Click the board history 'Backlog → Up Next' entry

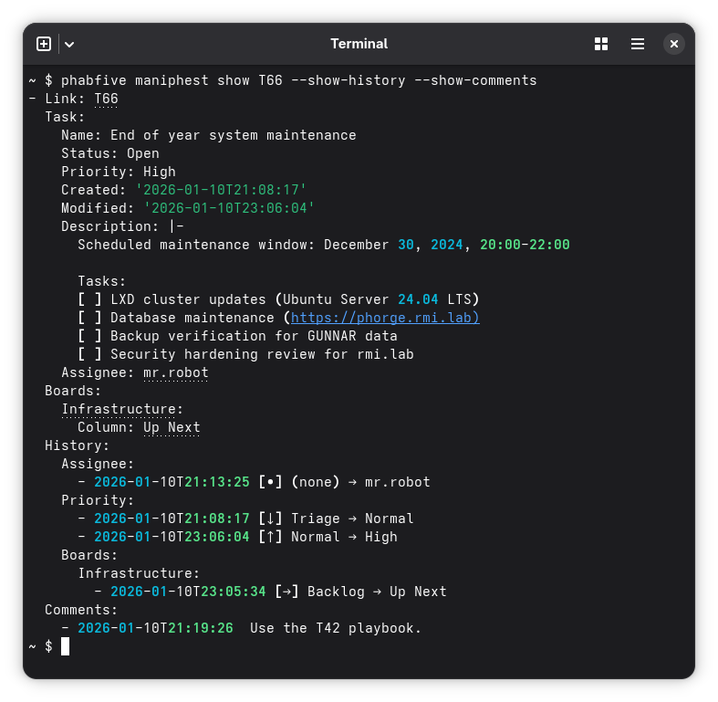click(377, 592)
